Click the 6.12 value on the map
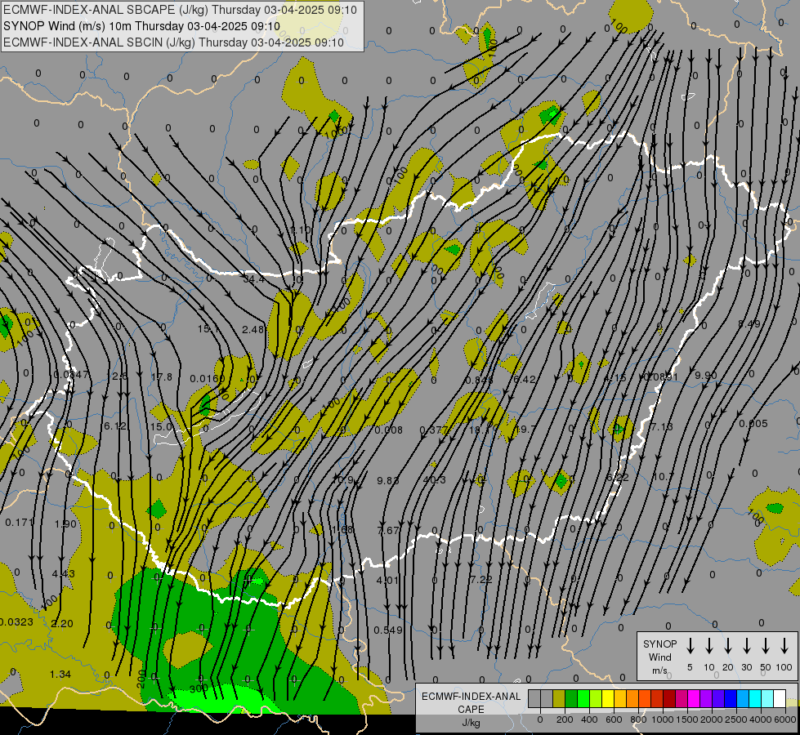Image resolution: width=800 pixels, height=735 pixels. pos(114,426)
